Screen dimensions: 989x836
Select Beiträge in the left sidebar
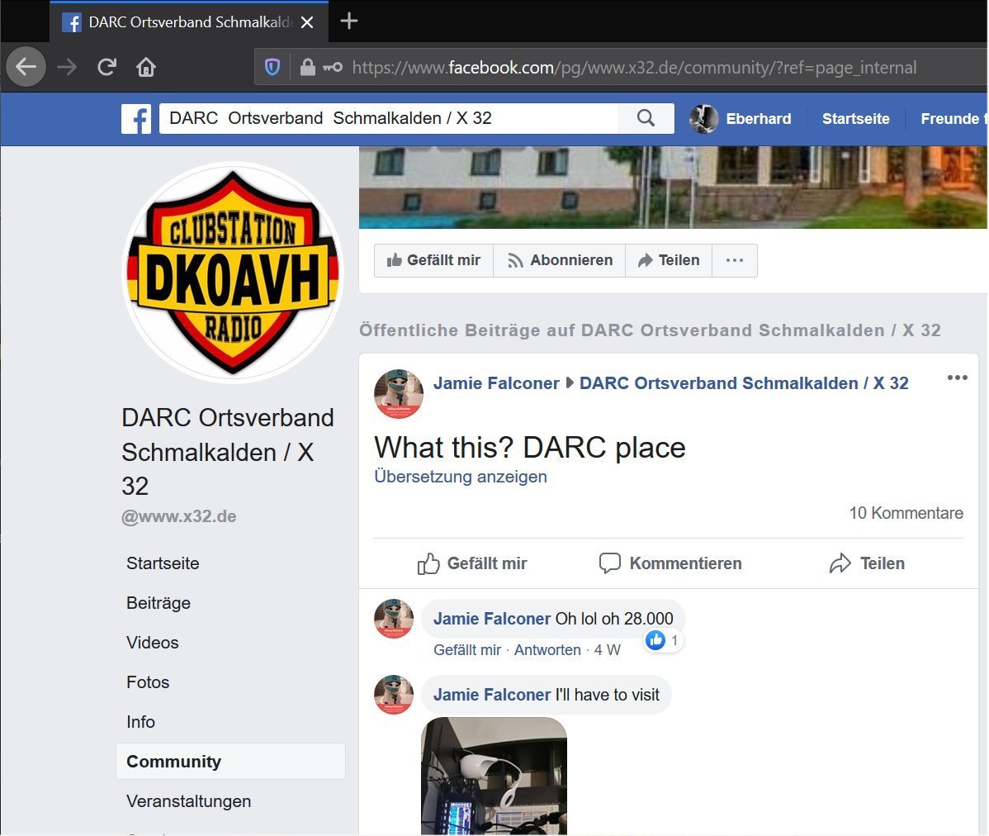(159, 602)
